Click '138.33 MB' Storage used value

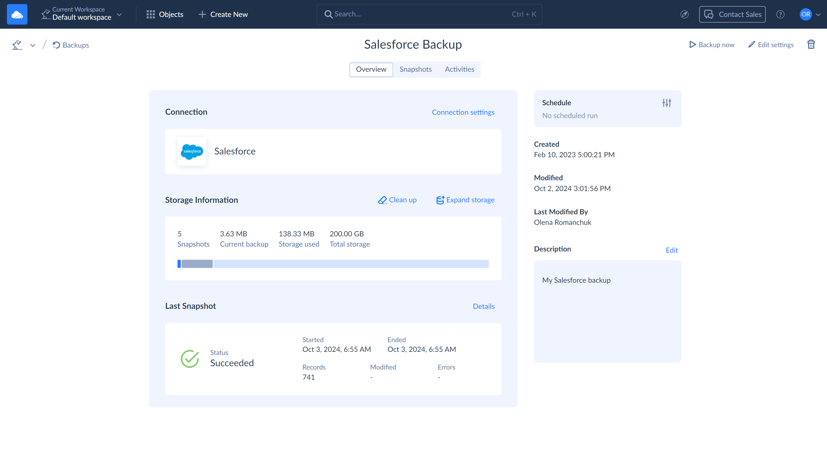coord(296,234)
